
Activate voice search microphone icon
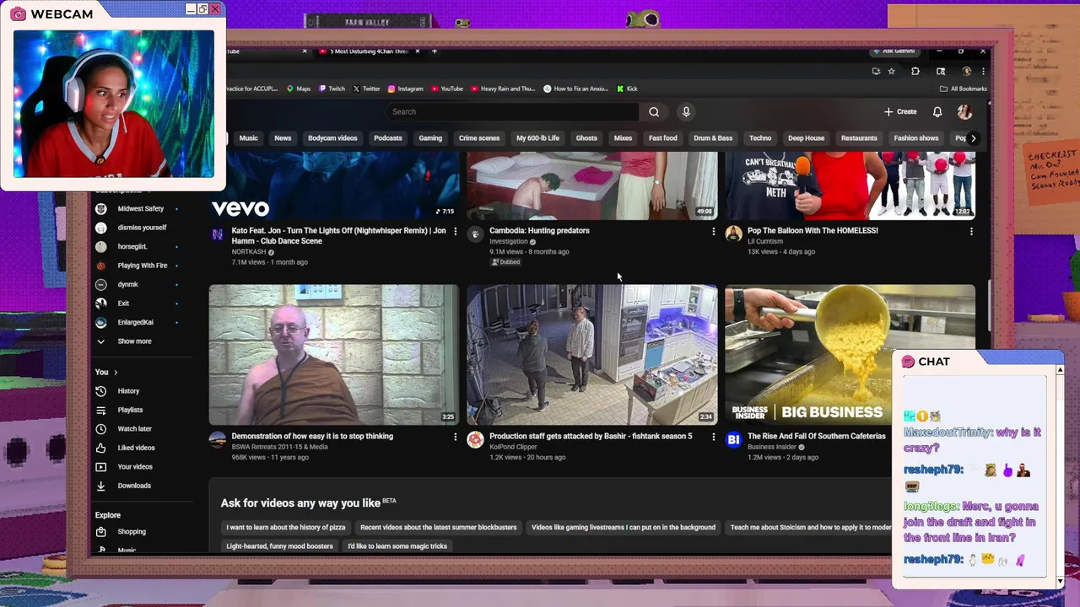tap(686, 111)
